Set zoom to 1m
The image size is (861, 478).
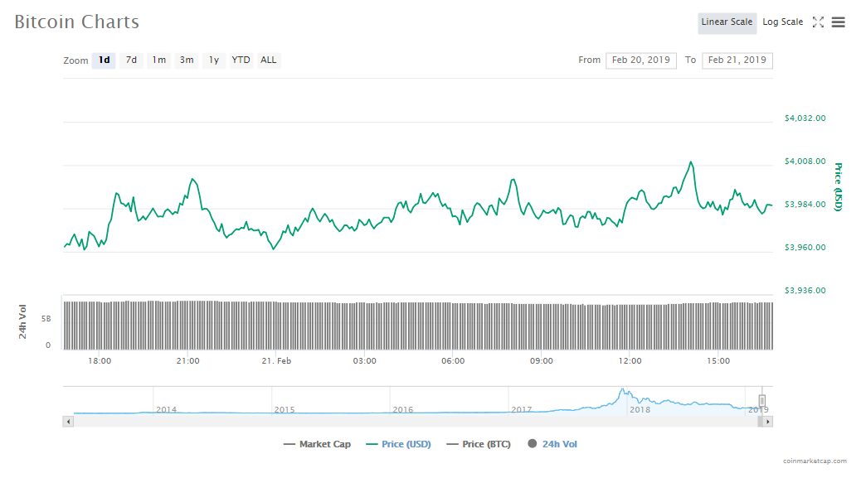[x=158, y=60]
